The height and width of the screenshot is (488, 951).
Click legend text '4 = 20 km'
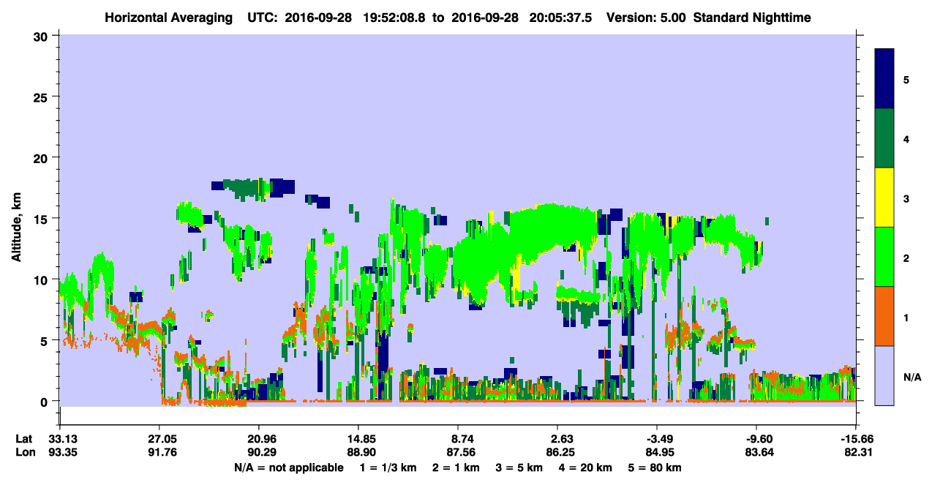click(587, 468)
